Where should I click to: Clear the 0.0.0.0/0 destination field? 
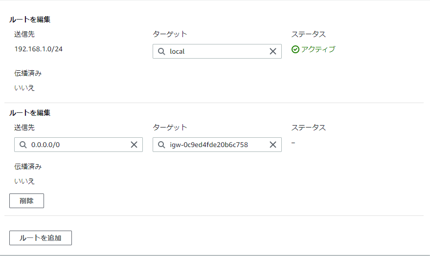coord(134,145)
